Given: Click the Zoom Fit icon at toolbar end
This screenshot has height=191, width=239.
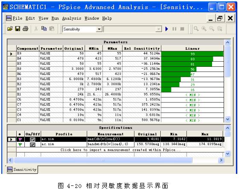Looking at the screenshot, I should click(x=220, y=29).
